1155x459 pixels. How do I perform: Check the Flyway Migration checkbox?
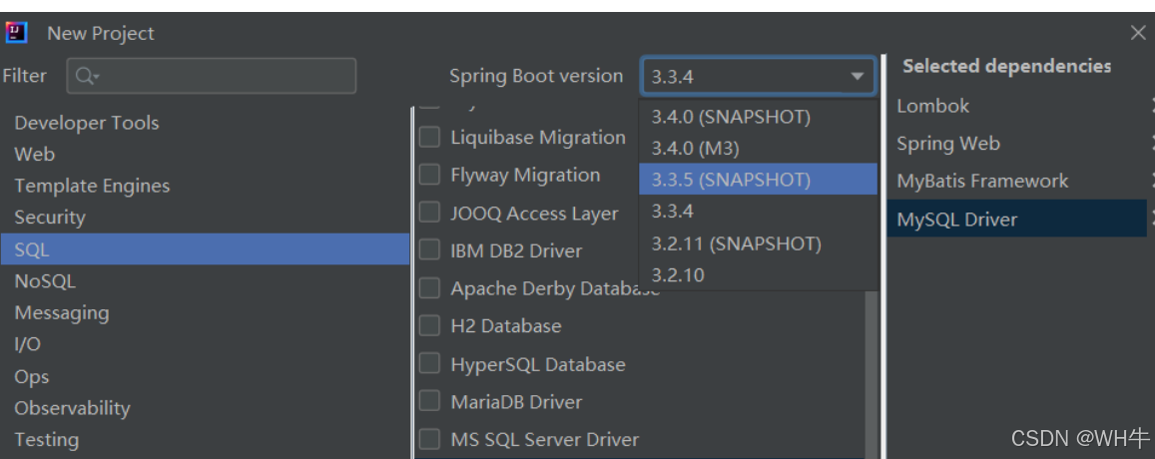[429, 175]
